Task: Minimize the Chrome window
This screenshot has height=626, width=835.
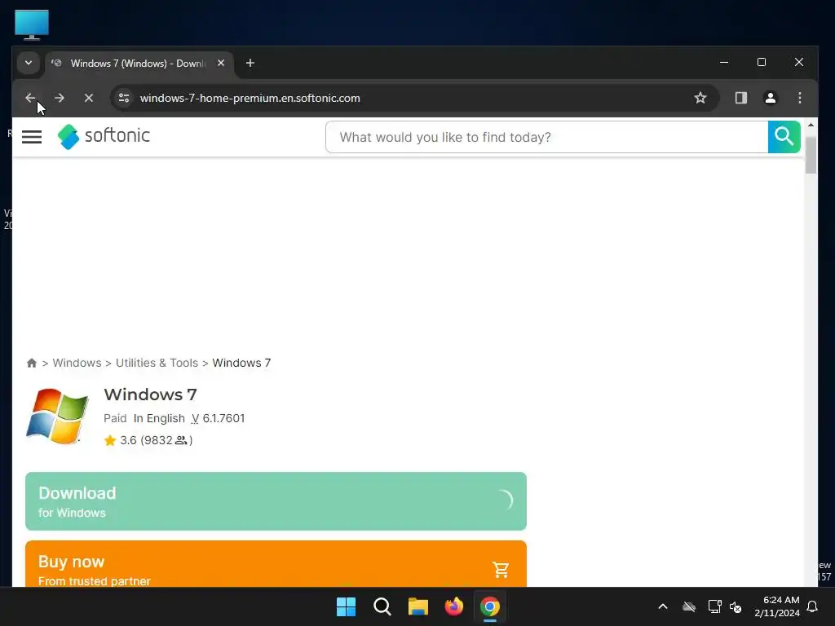Action: (724, 62)
